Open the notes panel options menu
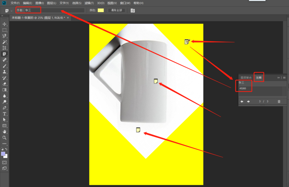 click(284, 78)
